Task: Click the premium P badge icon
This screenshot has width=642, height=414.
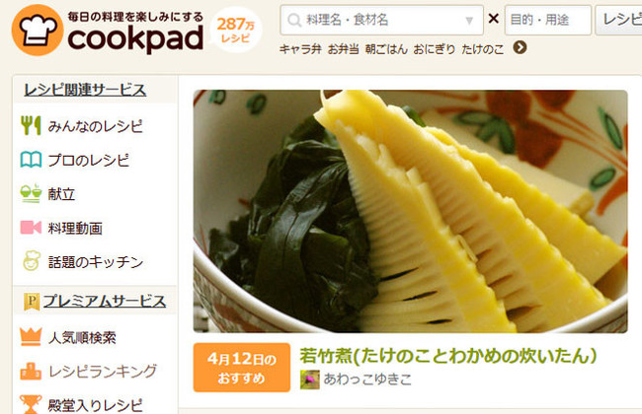Action: click(x=32, y=302)
